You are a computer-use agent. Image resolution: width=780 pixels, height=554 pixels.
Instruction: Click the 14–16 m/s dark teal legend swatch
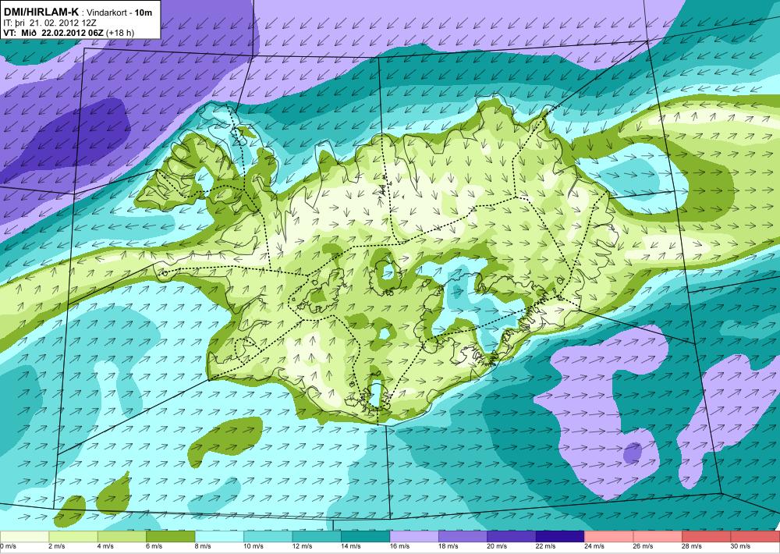366,536
